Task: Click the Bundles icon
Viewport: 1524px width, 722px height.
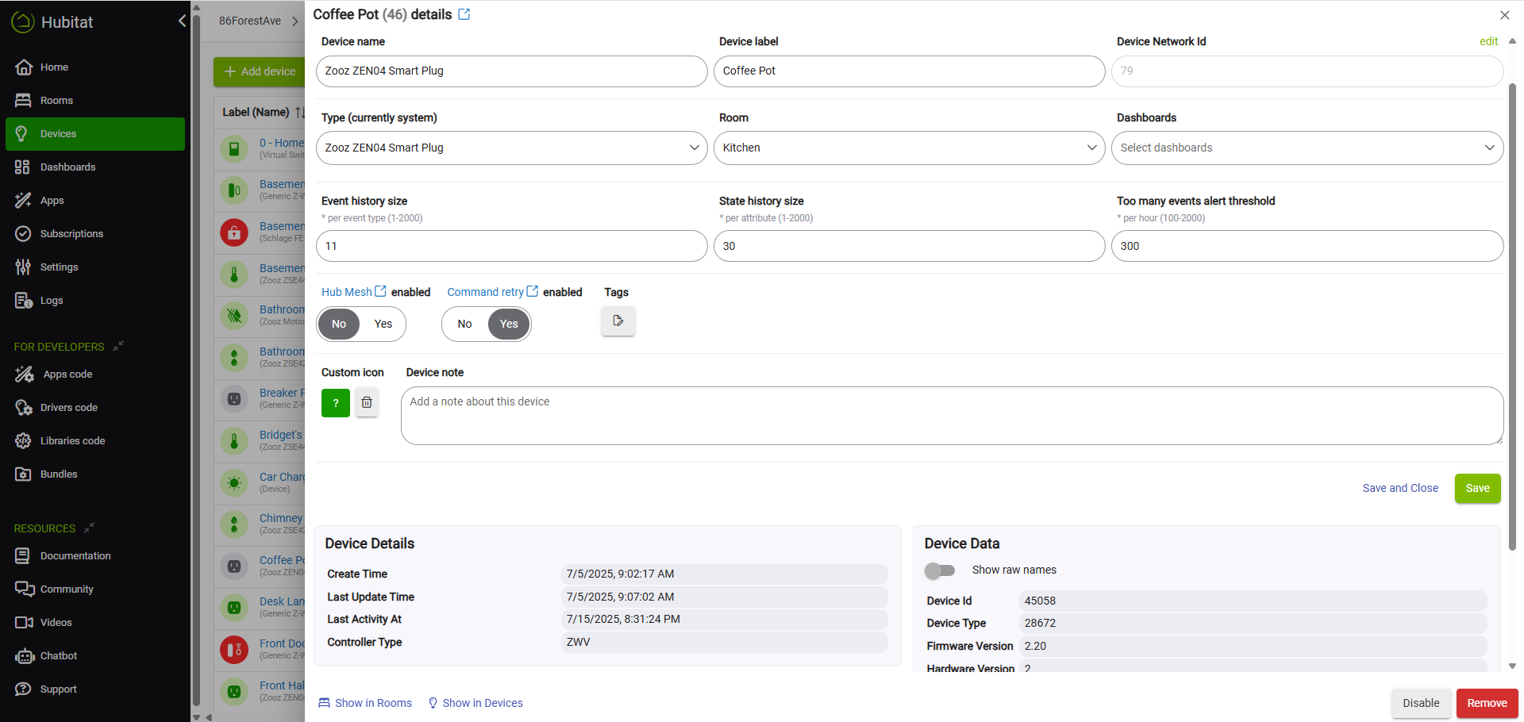Action: (23, 474)
